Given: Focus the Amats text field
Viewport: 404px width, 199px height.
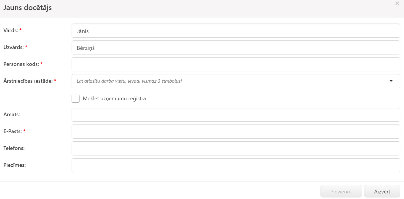Looking at the screenshot, I should click(236, 115).
